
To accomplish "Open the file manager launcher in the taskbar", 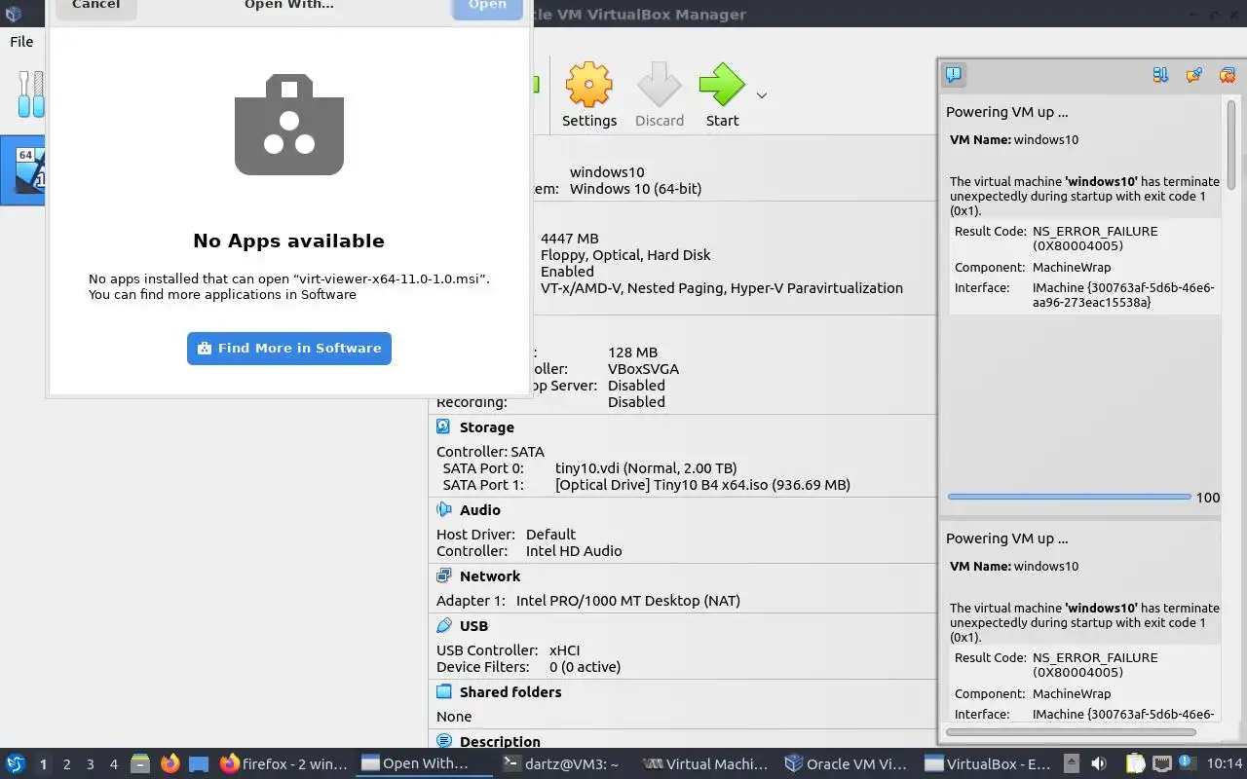I will pos(141,763).
